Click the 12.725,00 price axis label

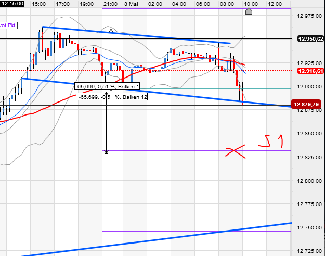tap(309, 251)
